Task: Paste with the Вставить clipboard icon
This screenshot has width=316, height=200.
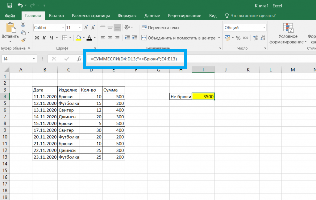Action: pyautogui.click(x=10, y=28)
